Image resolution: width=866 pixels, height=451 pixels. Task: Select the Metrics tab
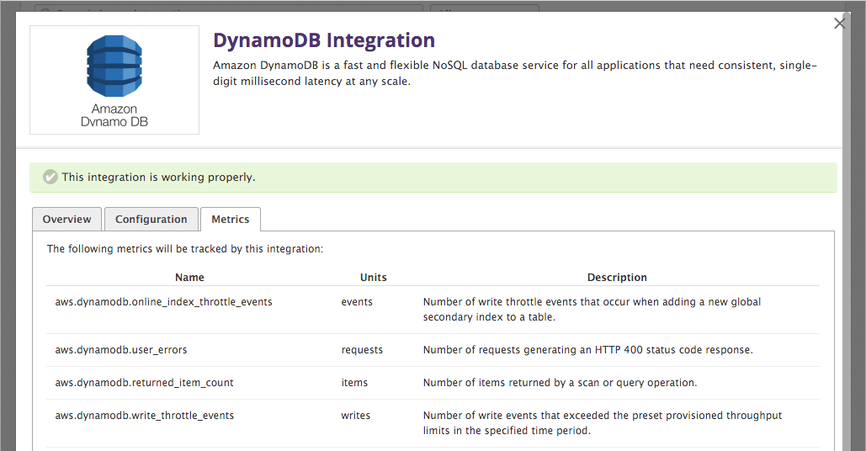(x=230, y=220)
